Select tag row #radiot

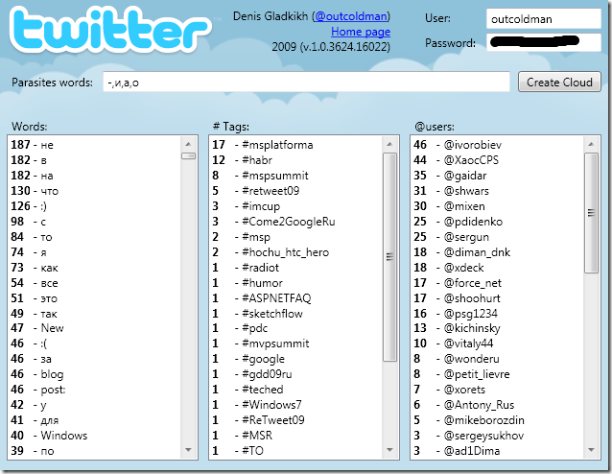pyautogui.click(x=295, y=268)
